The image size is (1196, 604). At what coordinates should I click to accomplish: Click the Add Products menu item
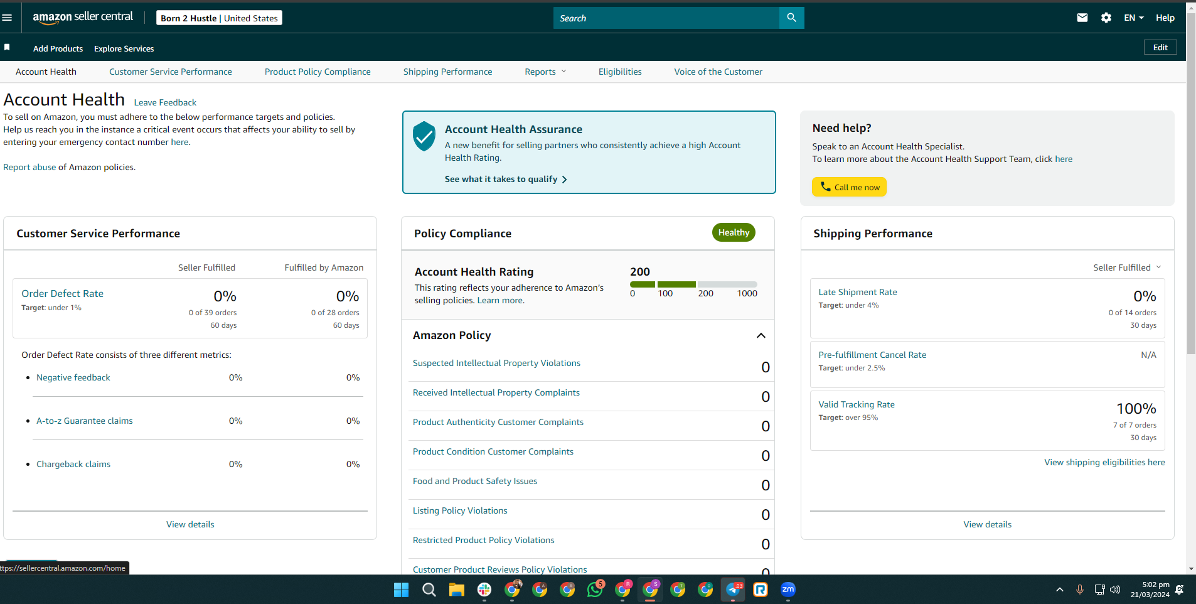pos(58,48)
